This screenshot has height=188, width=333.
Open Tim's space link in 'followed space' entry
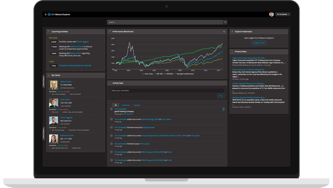click(145, 144)
